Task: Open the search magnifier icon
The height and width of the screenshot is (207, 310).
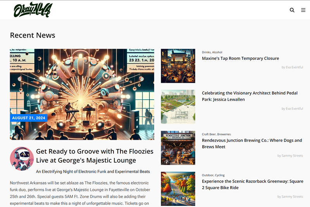Action: coord(292,10)
